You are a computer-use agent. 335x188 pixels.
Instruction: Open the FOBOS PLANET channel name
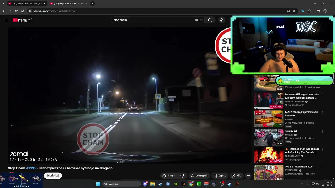coord(293,156)
